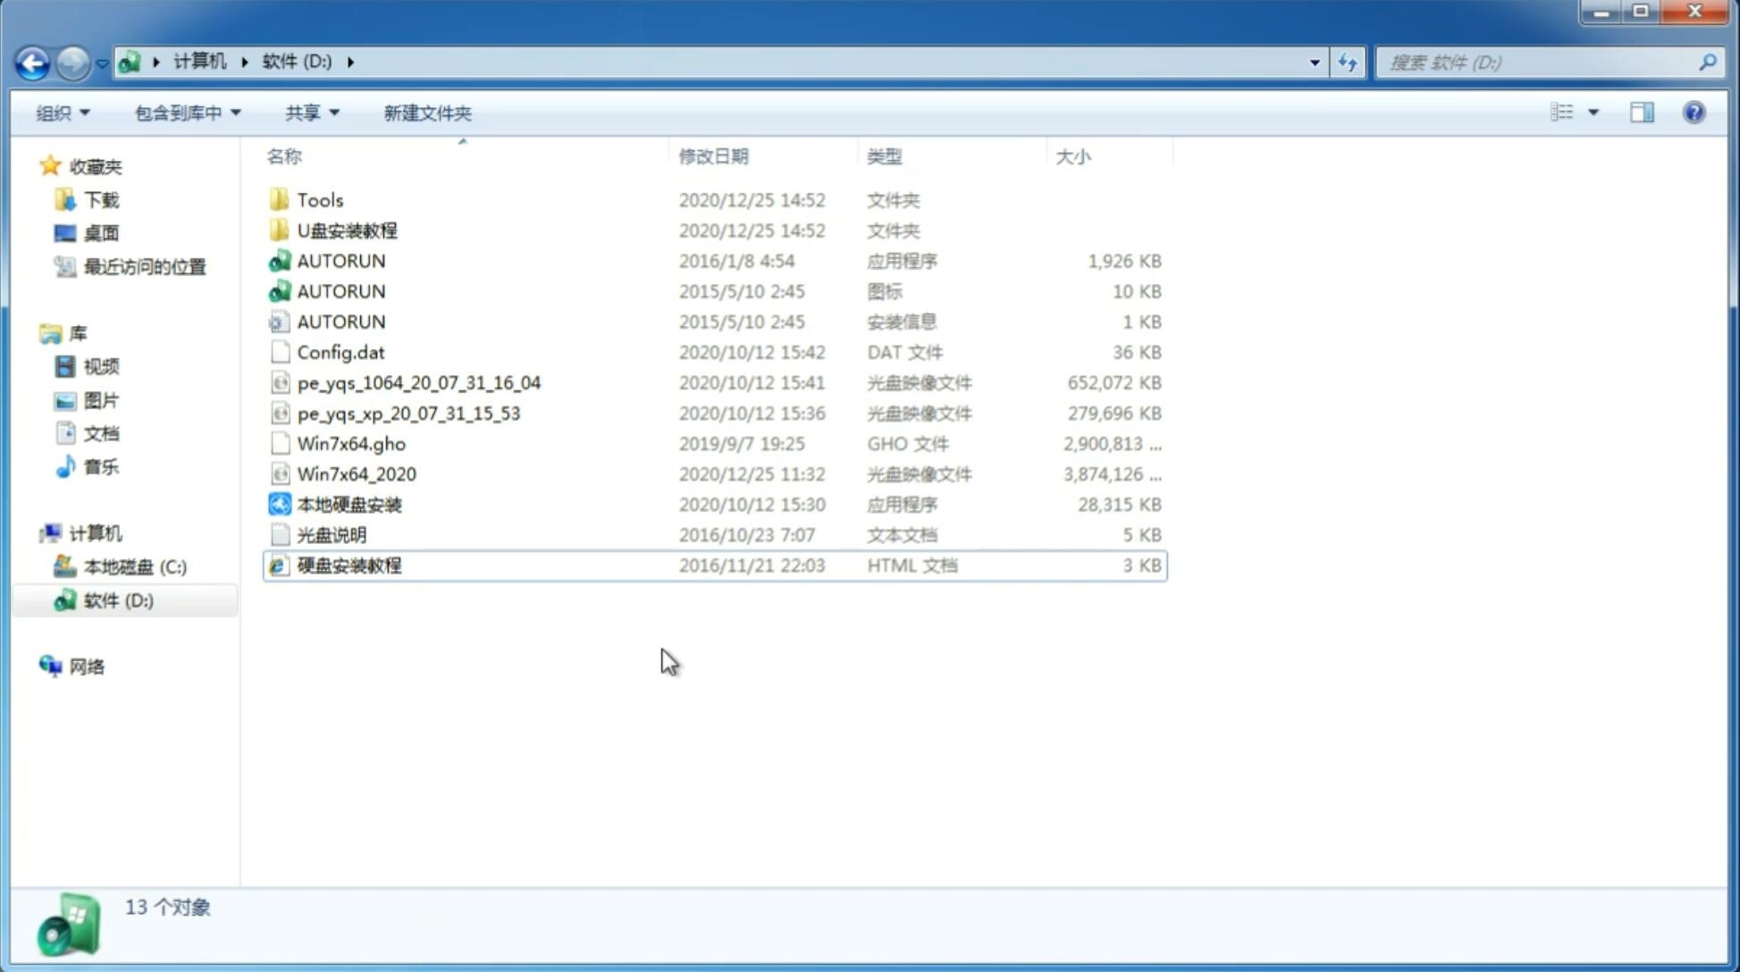Click 新建文件夹 button
1740x972 pixels.
click(x=426, y=113)
